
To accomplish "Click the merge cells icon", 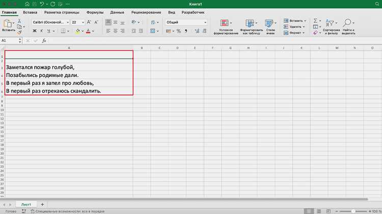I will (153, 31).
